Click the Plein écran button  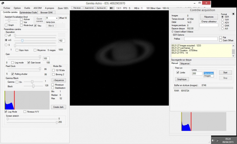[x=77, y=8]
